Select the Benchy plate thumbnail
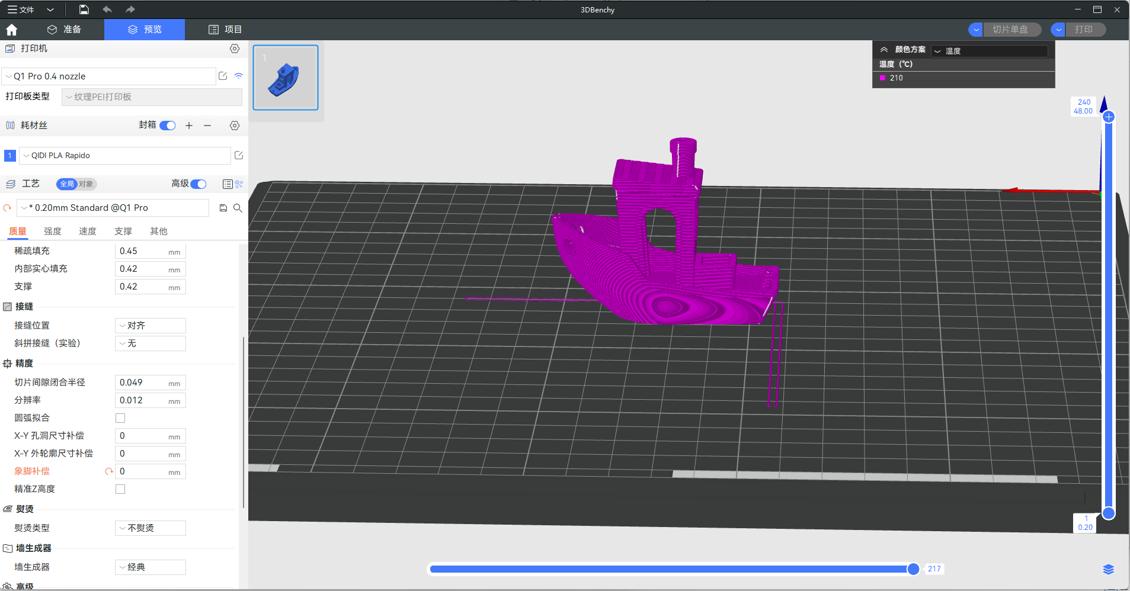 tap(286, 78)
